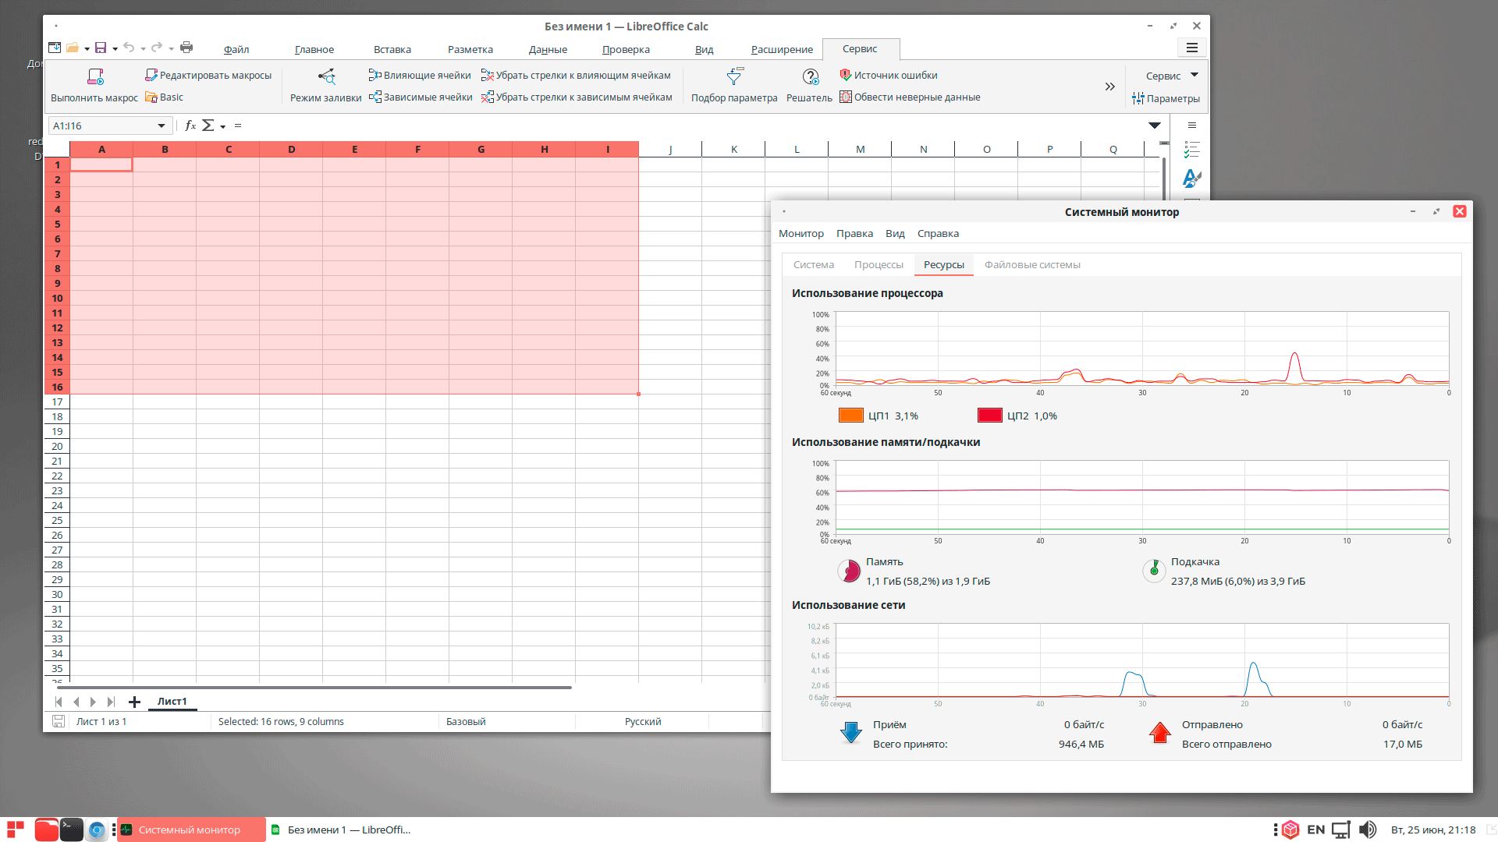This screenshot has width=1498, height=842.
Task: Open the Сервис dropdown on the right
Action: [x=1170, y=76]
